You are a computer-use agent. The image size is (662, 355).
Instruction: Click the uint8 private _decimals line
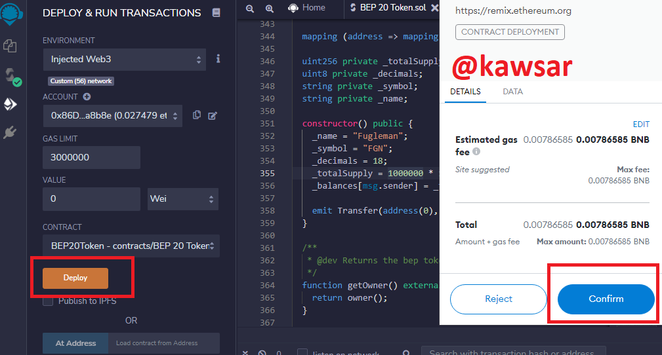coord(363,74)
